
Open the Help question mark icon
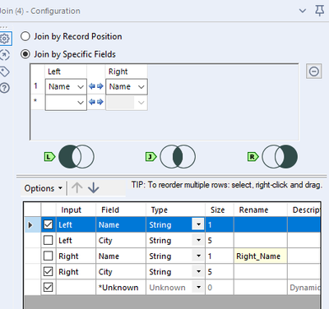pos(4,88)
